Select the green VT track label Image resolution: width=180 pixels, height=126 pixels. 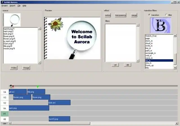[5, 114]
